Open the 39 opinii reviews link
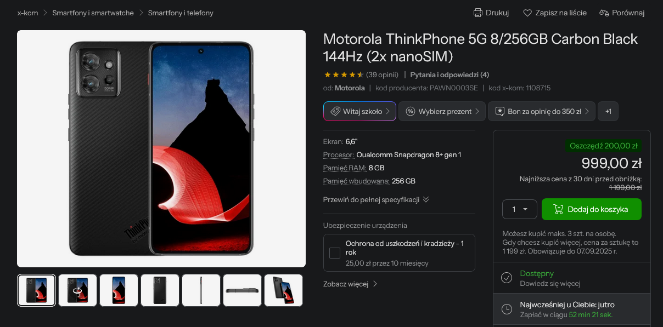This screenshot has width=663, height=327. 382,74
